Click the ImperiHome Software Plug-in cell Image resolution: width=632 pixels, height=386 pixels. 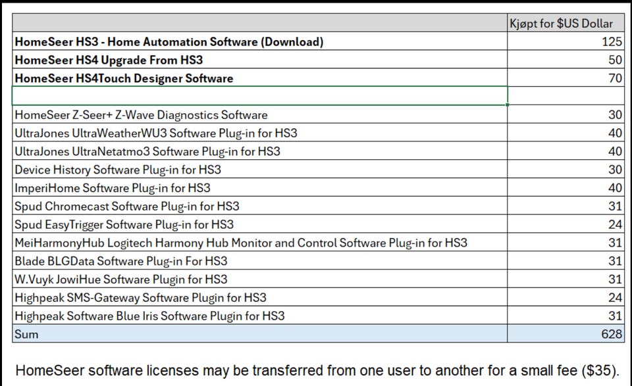point(260,187)
